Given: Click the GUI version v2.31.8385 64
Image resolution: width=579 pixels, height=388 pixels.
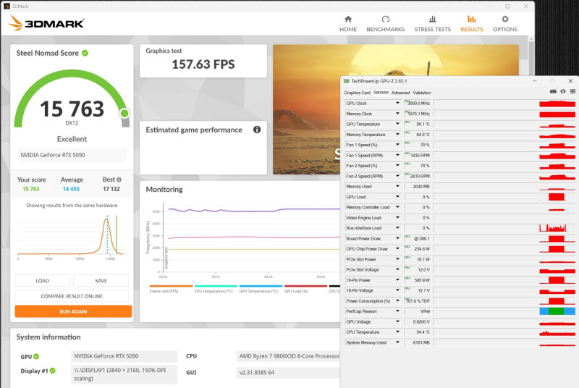Looking at the screenshot, I should (x=288, y=373).
